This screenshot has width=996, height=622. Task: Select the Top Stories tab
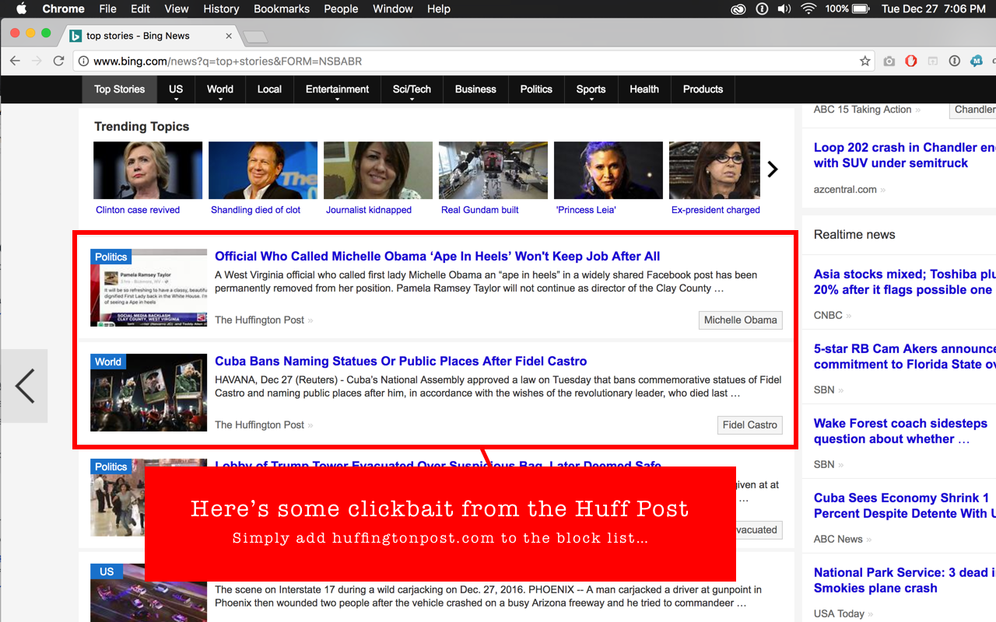[120, 89]
